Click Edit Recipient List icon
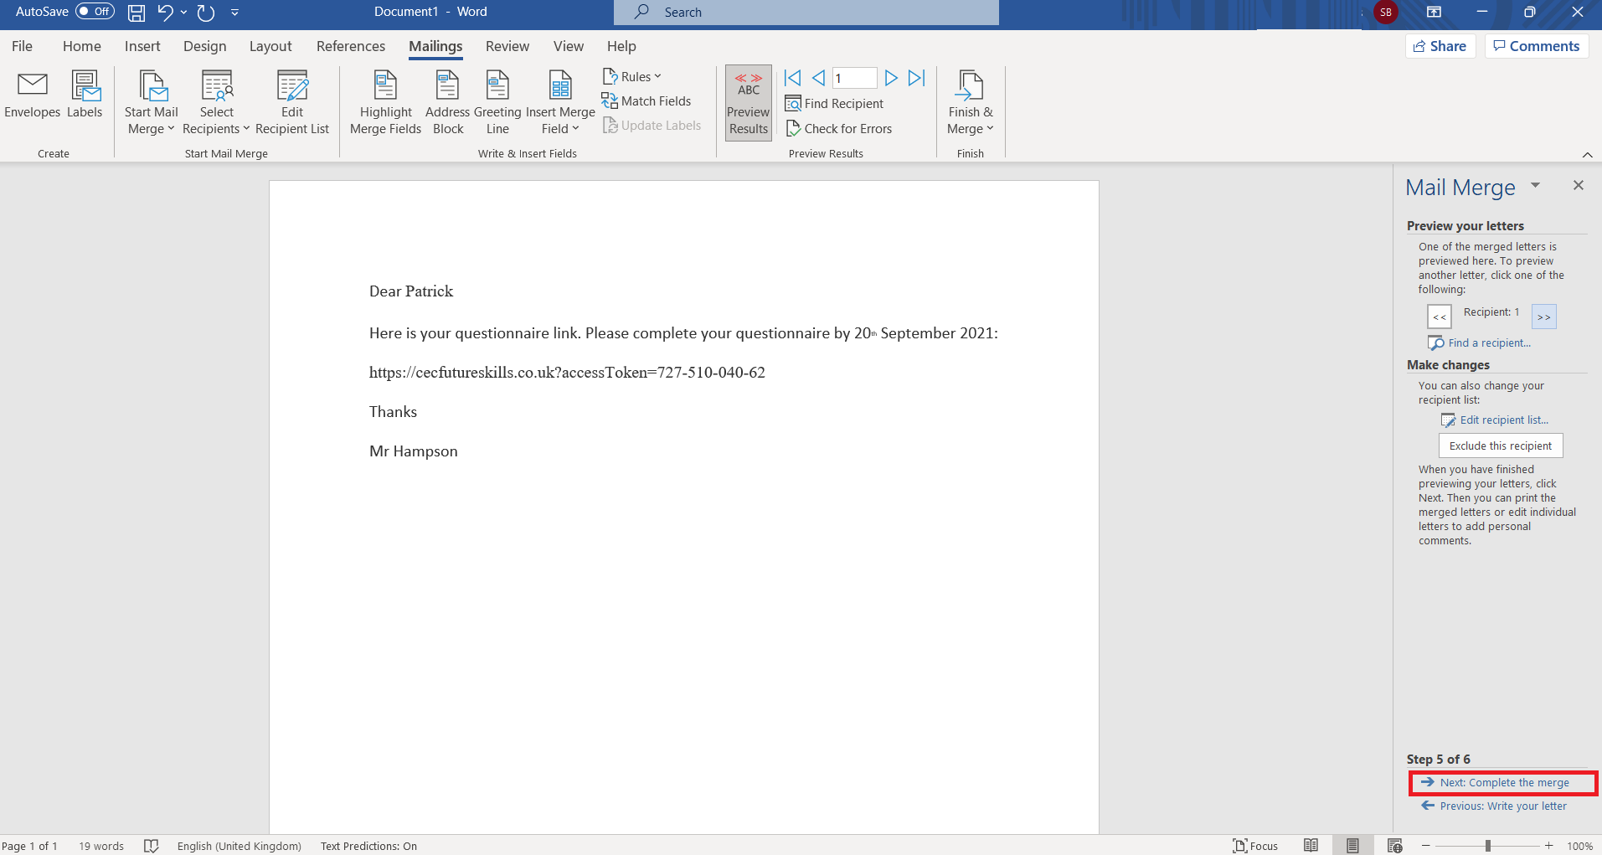The image size is (1602, 855). tap(292, 85)
